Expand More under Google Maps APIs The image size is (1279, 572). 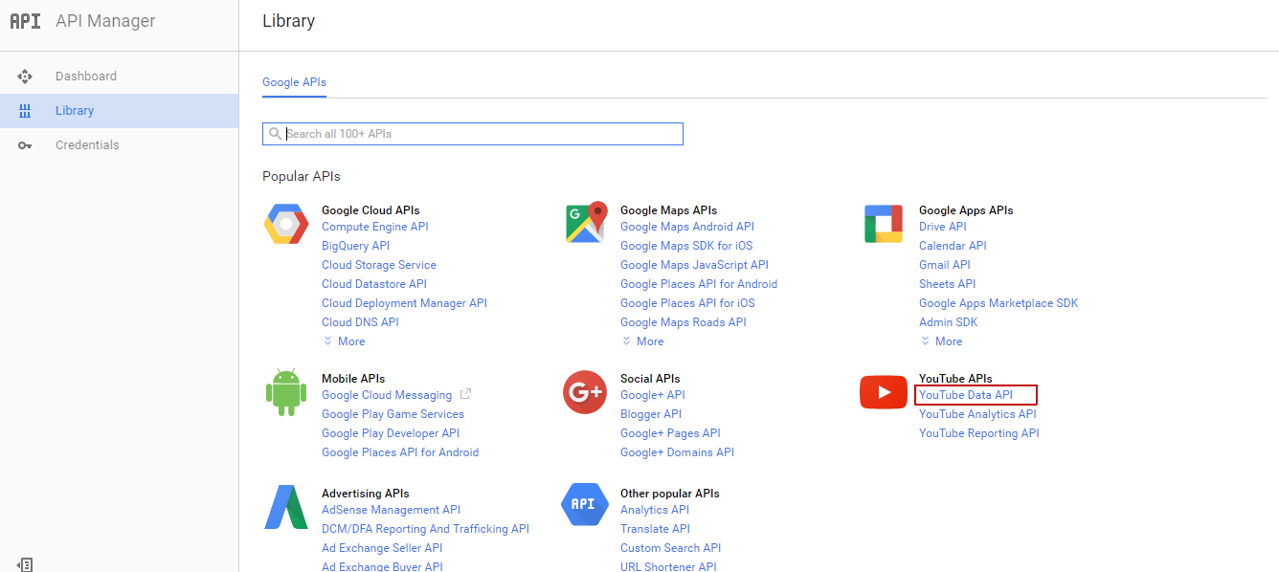tap(643, 341)
